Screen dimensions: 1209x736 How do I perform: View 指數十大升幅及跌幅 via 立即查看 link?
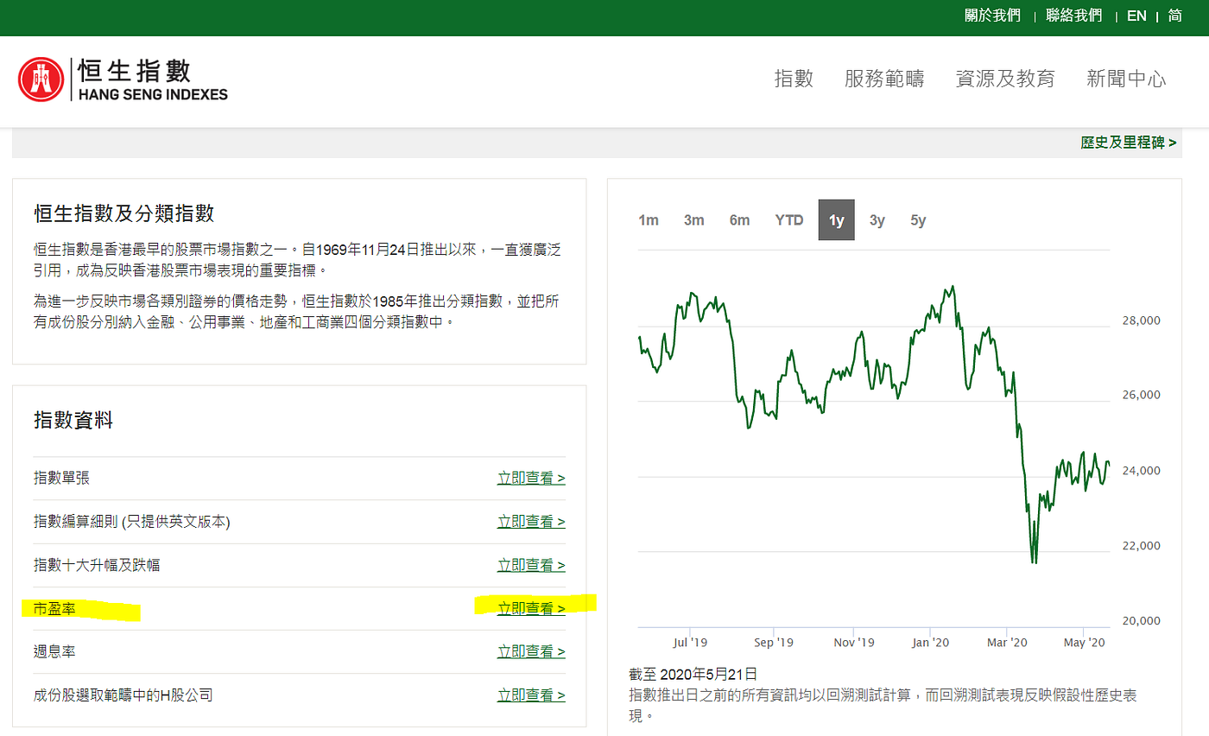coord(531,565)
